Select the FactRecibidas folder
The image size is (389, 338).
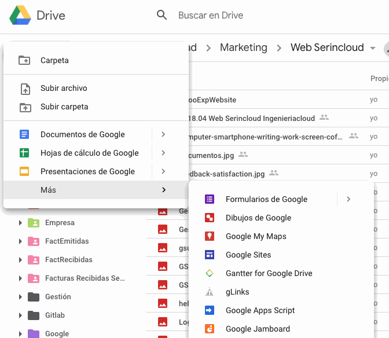(69, 260)
